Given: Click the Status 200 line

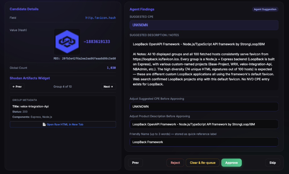Looking at the screenshot, I should pos(20,112).
